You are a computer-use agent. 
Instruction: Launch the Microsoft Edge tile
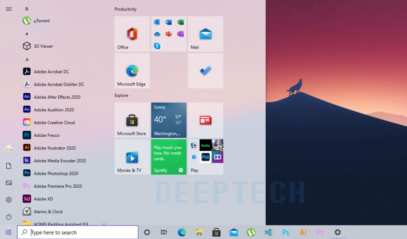132,71
